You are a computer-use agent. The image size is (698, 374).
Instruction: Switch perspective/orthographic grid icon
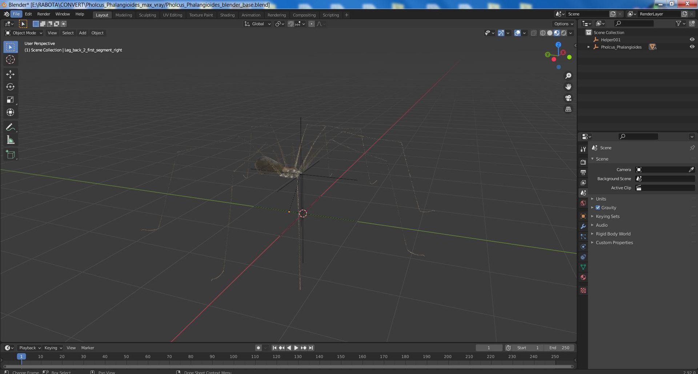pyautogui.click(x=568, y=109)
